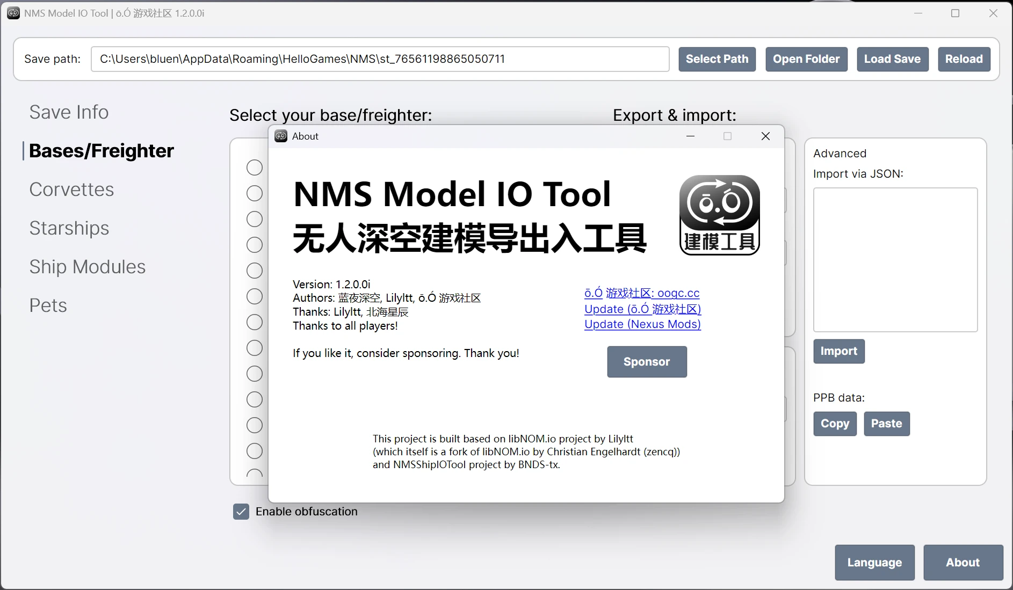Maximize the main NMS Model IO Tool window

(955, 13)
